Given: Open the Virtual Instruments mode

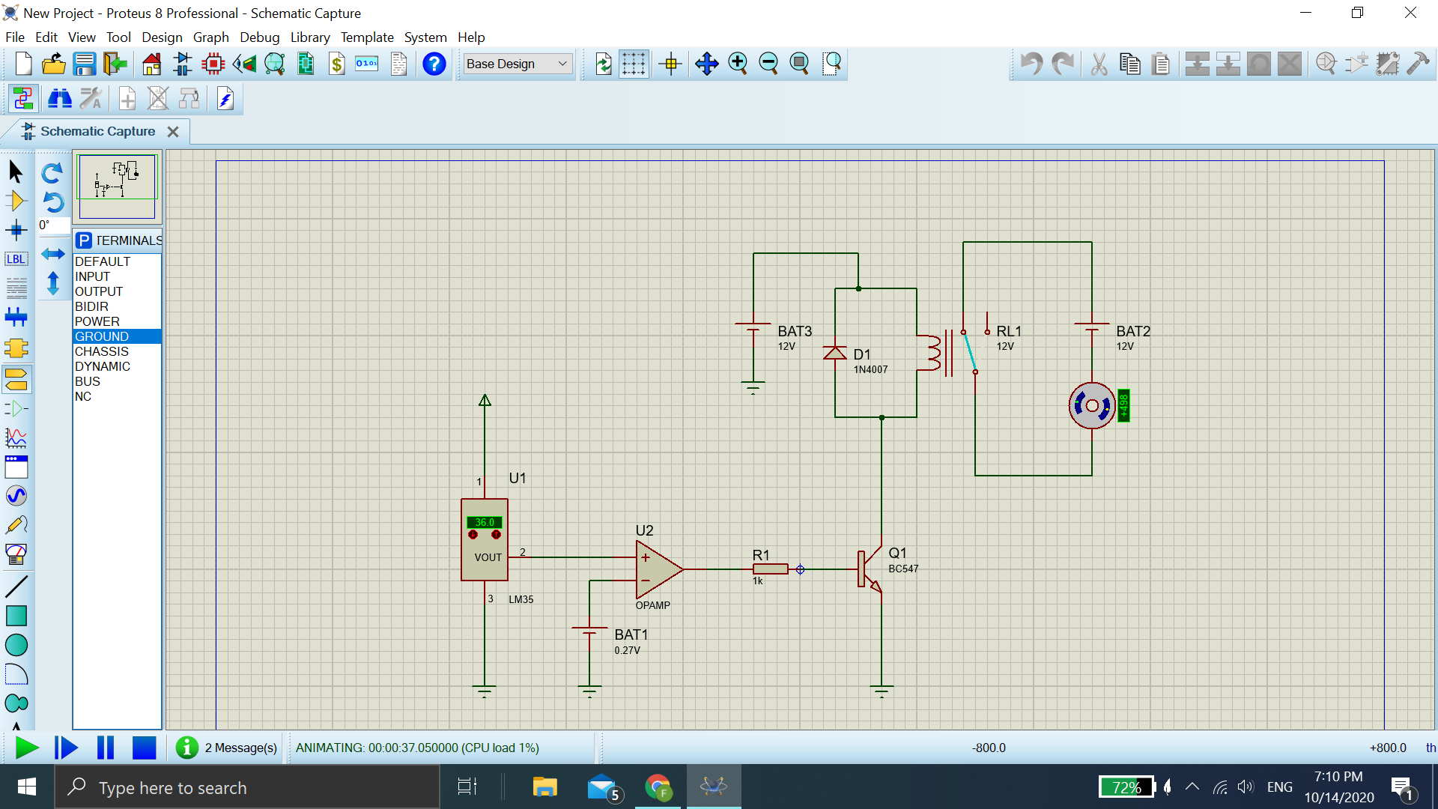Looking at the screenshot, I should 16,554.
